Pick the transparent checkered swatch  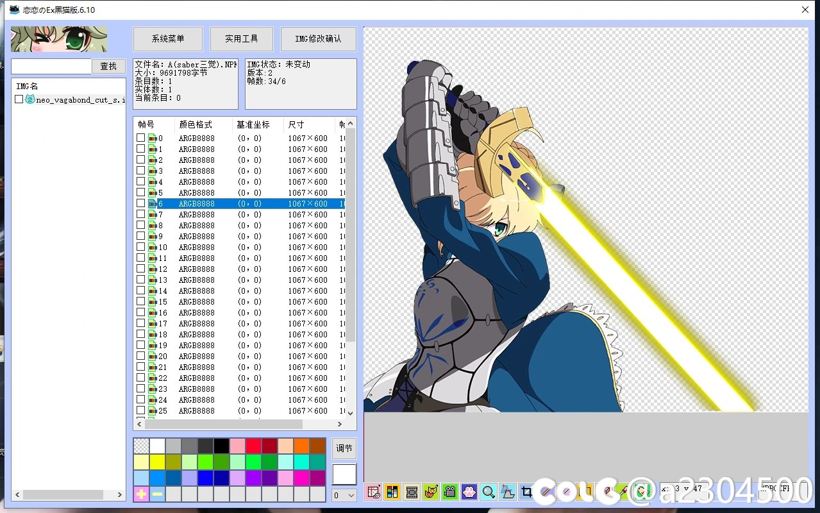[141, 446]
